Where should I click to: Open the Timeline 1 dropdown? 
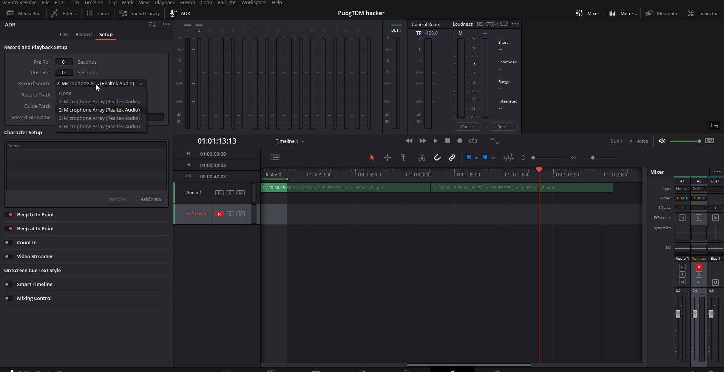290,141
